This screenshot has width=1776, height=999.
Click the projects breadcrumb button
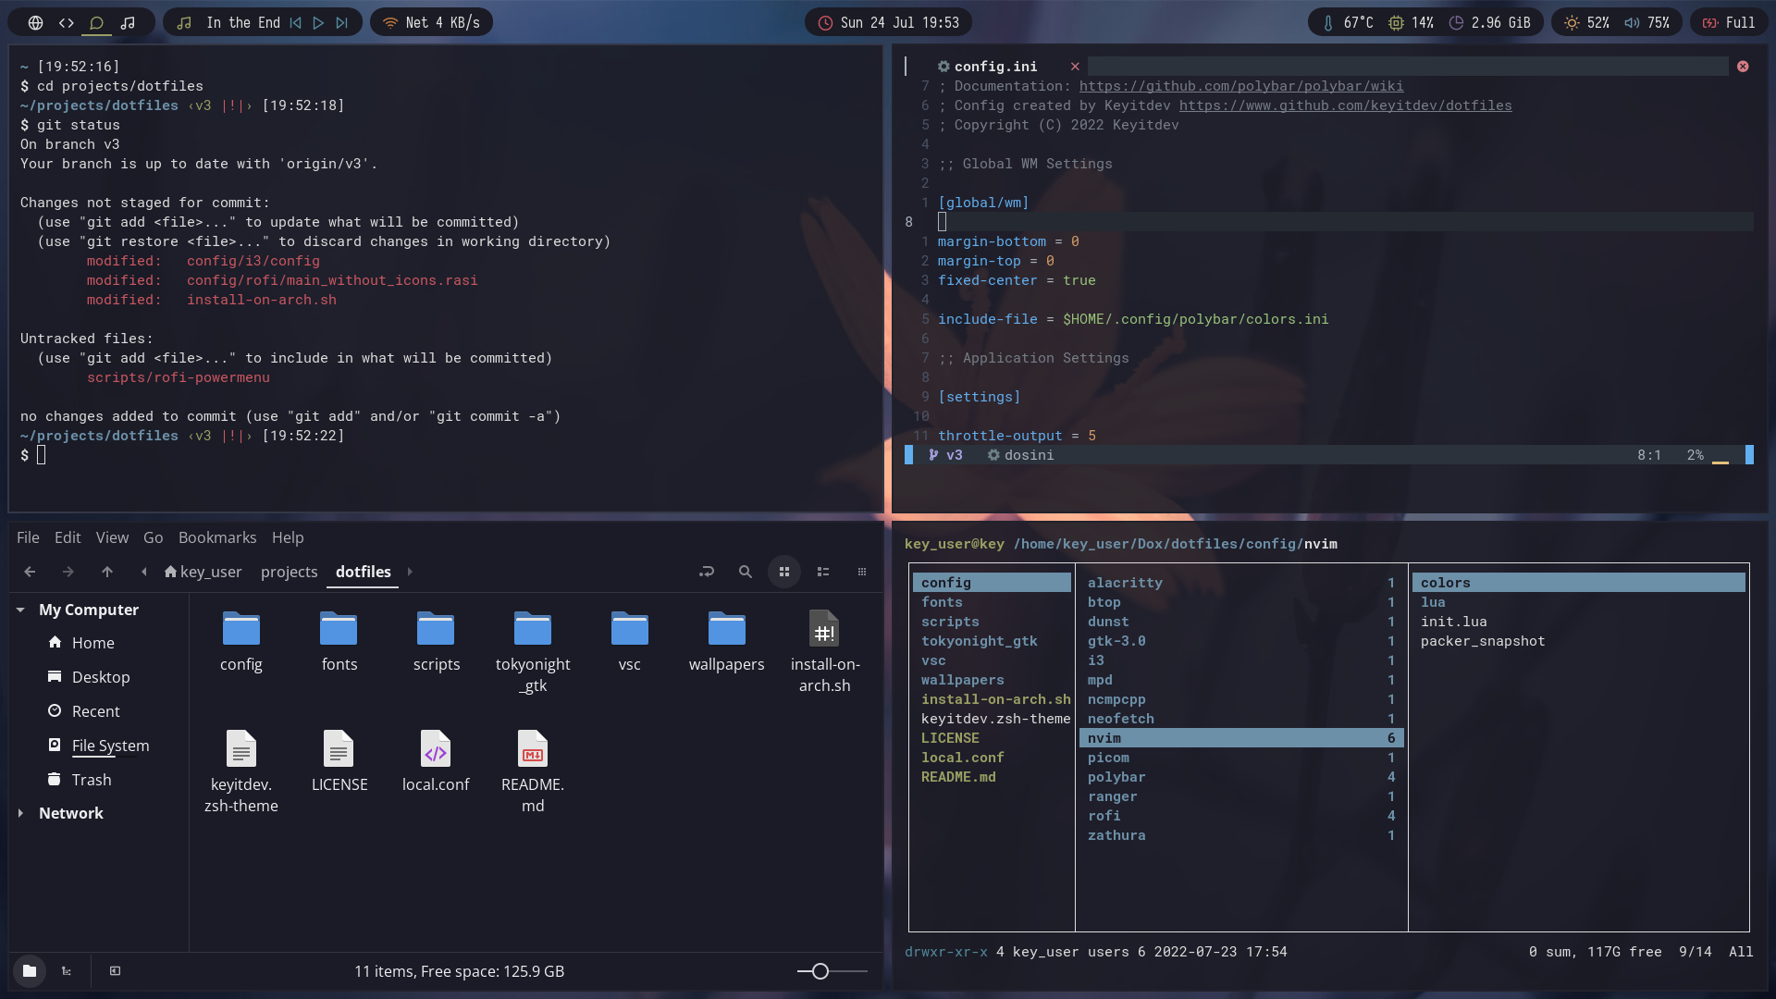click(x=289, y=572)
